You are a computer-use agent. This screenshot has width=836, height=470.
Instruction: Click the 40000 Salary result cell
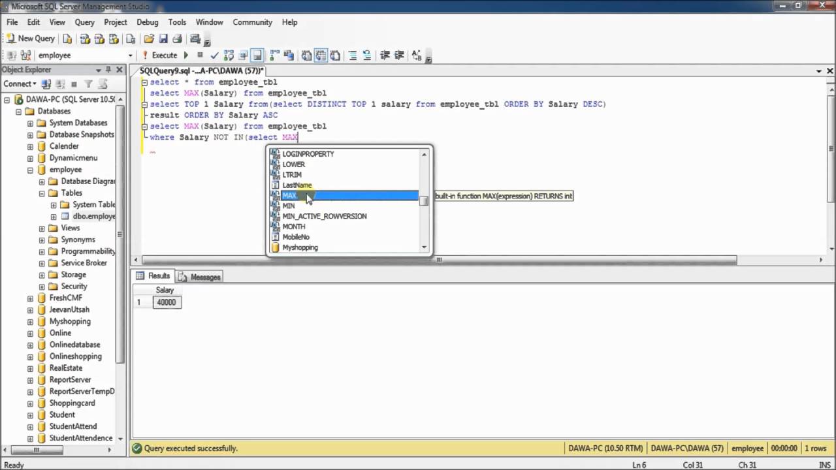[x=166, y=302]
